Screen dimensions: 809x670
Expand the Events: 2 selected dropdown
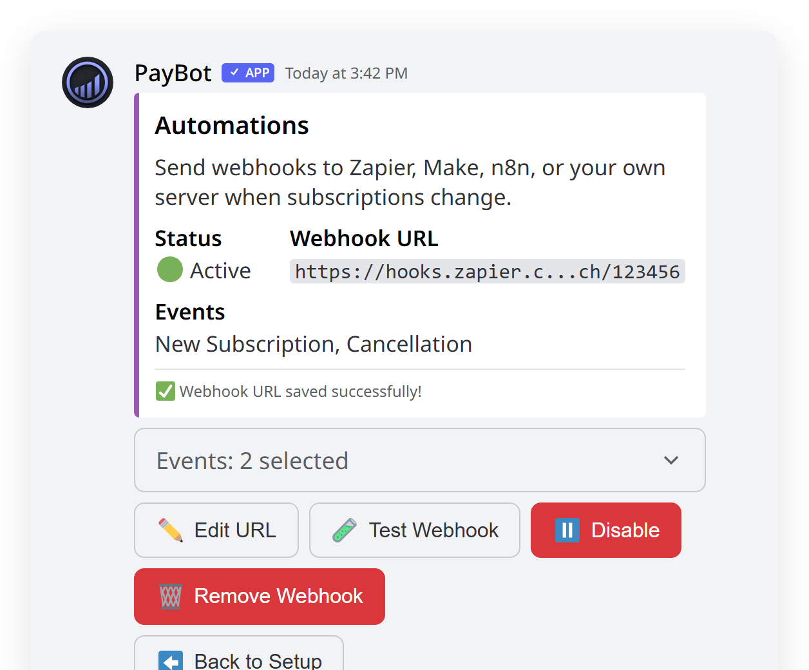tap(419, 460)
